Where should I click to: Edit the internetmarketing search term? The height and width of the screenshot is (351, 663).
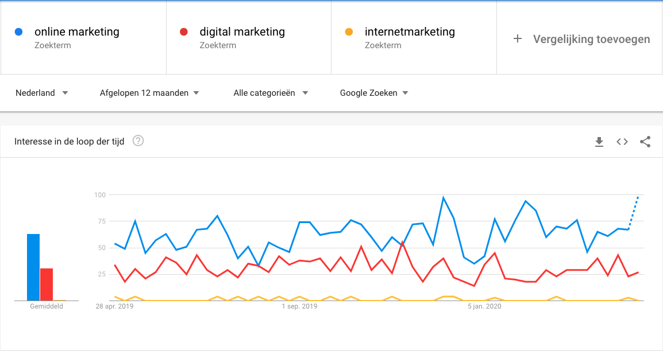tap(410, 32)
